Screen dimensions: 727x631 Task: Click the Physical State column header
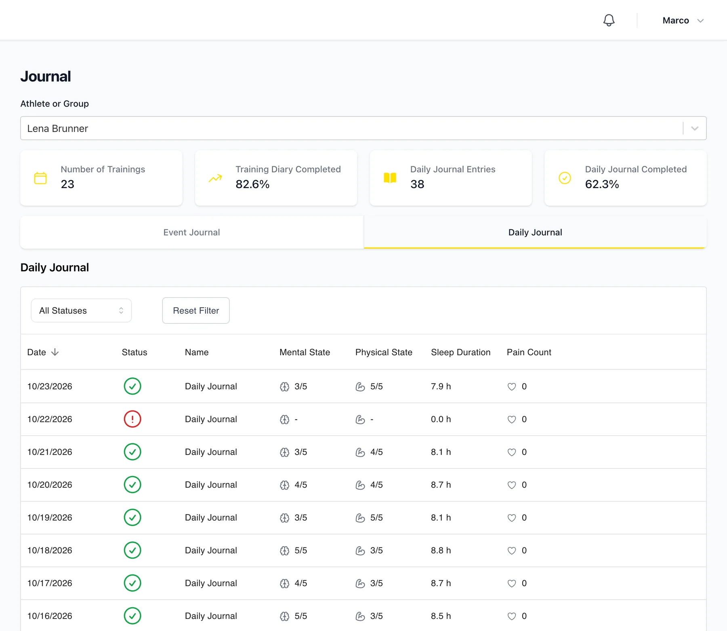(384, 352)
